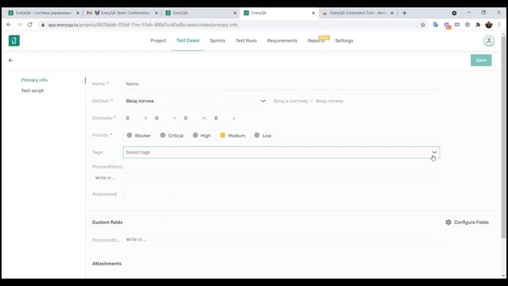This screenshot has width=508, height=286.
Task: Select the High priority radio button
Action: click(x=195, y=135)
